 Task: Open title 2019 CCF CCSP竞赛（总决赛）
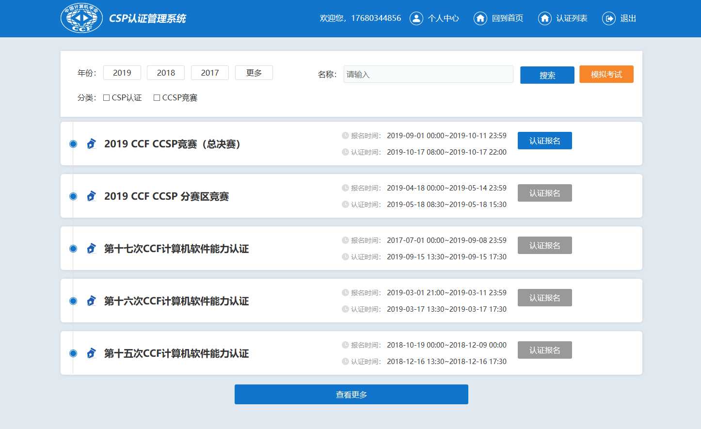[x=174, y=144]
